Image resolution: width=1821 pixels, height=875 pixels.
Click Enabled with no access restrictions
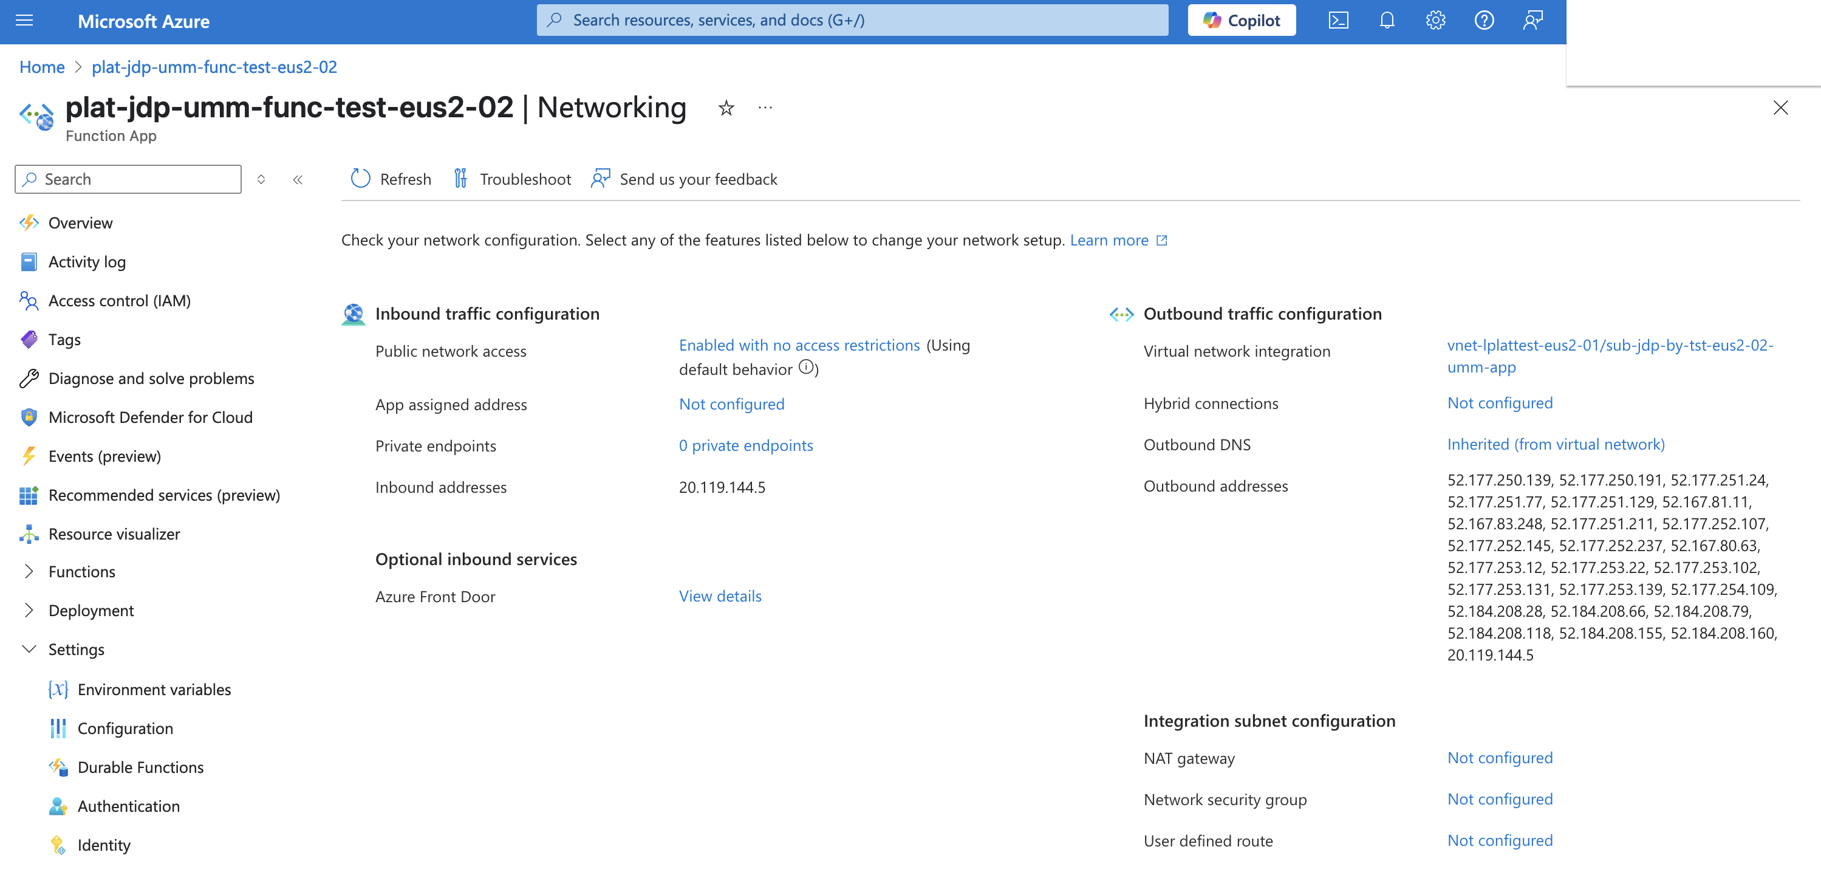pyautogui.click(x=799, y=345)
